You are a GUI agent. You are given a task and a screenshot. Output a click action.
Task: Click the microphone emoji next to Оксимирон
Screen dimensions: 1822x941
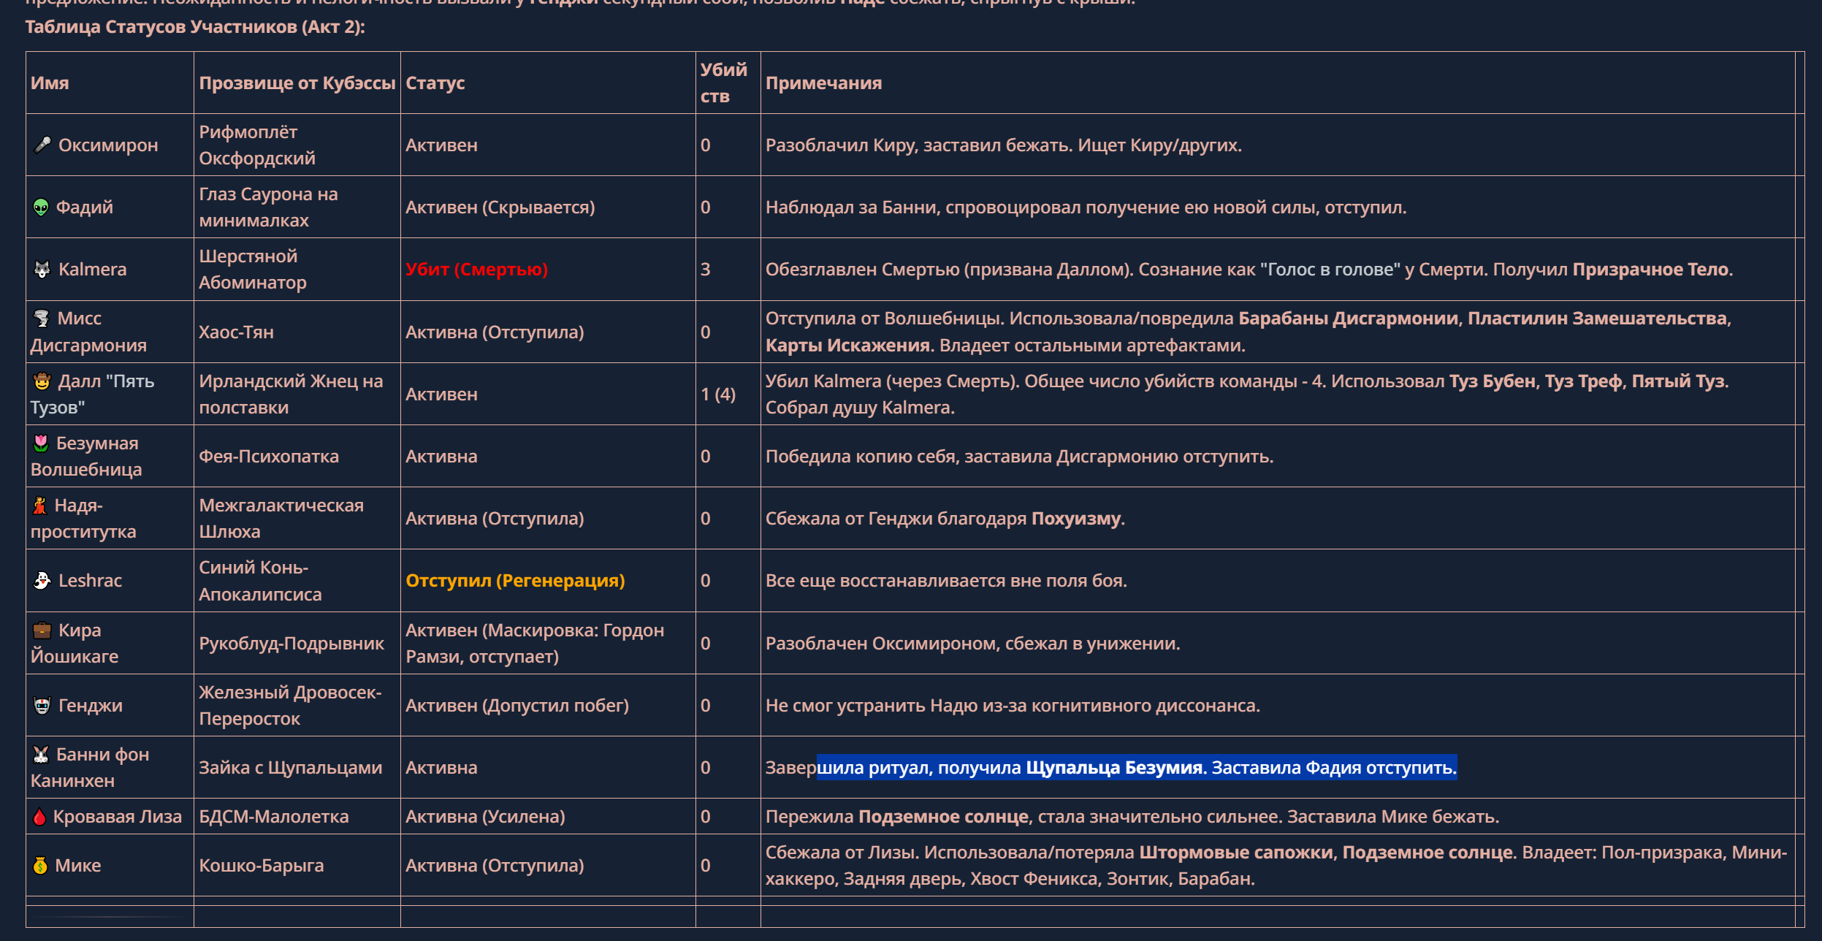pyautogui.click(x=42, y=145)
